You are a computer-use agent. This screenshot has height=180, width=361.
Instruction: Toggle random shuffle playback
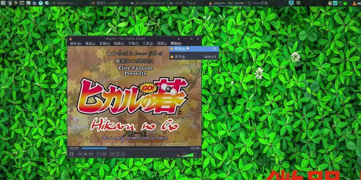point(123,154)
